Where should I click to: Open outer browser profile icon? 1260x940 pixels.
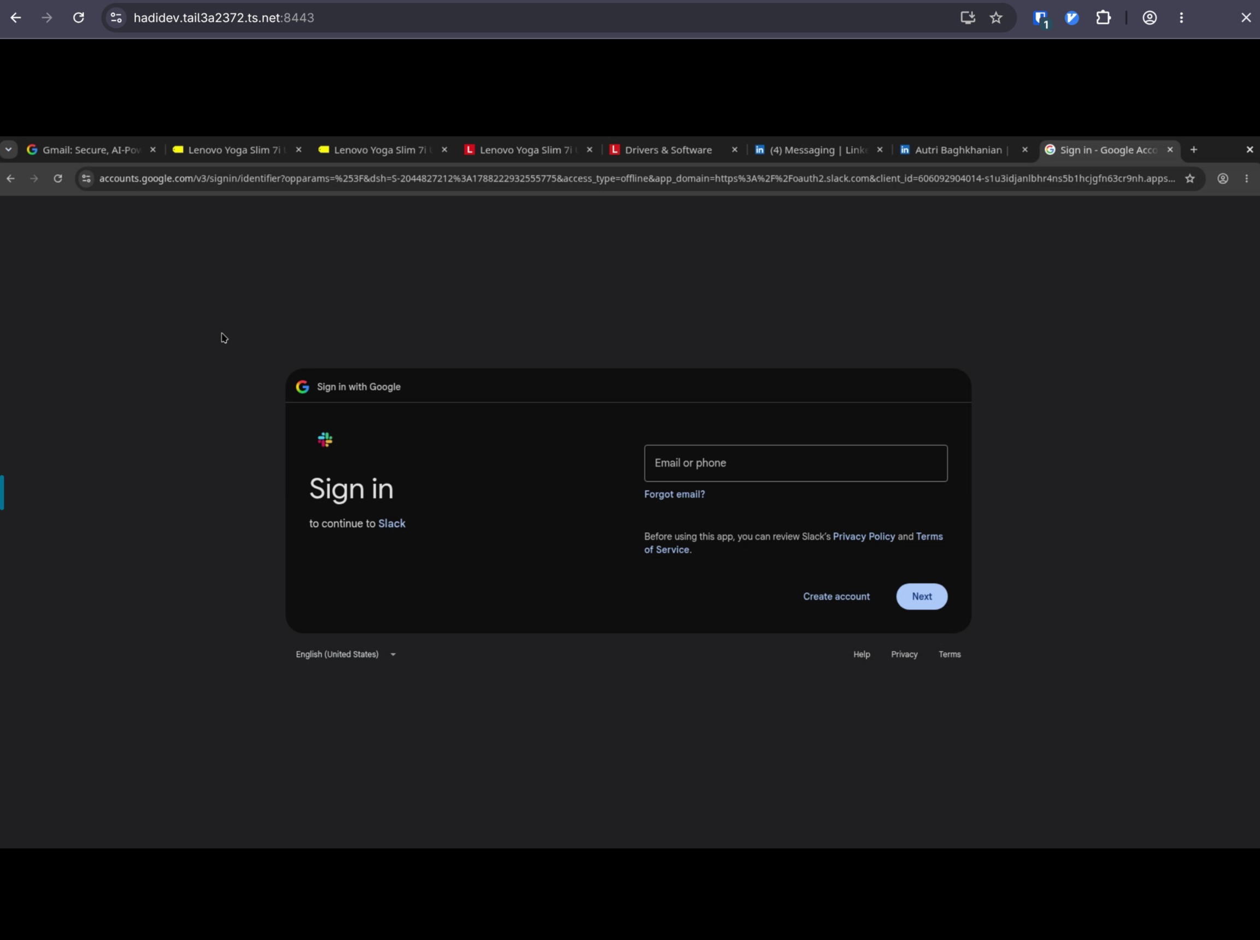coord(1150,17)
